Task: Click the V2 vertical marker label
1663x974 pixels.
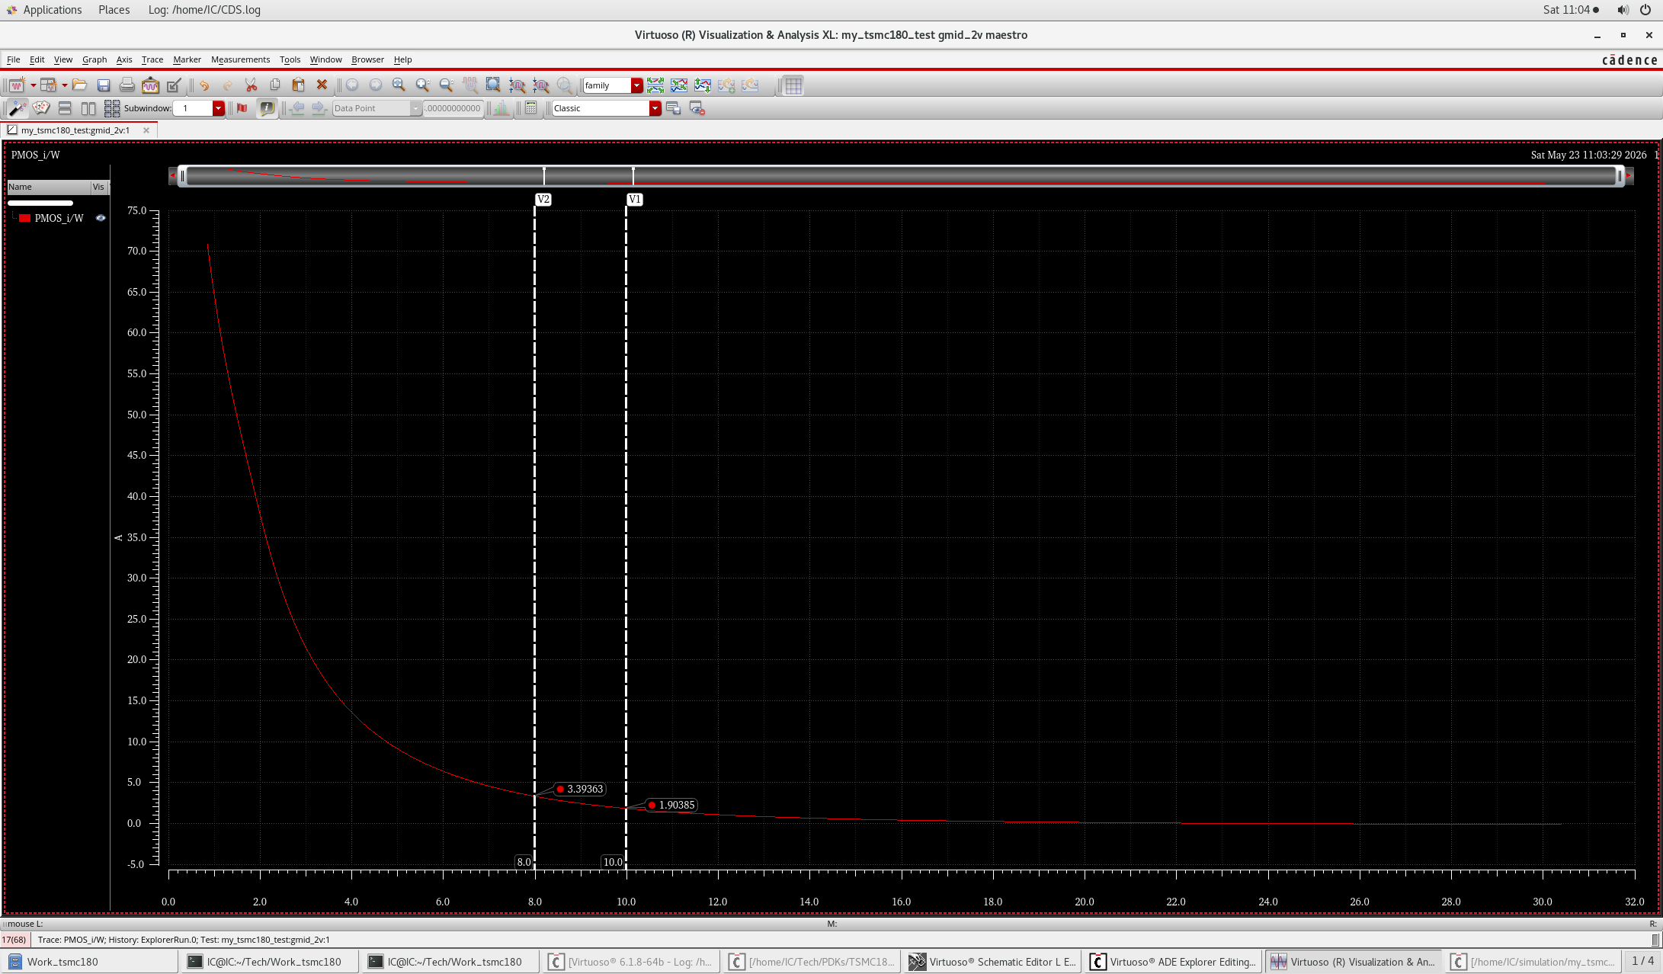Action: point(543,200)
